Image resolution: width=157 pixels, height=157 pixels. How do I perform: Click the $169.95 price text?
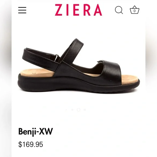(x=31, y=144)
